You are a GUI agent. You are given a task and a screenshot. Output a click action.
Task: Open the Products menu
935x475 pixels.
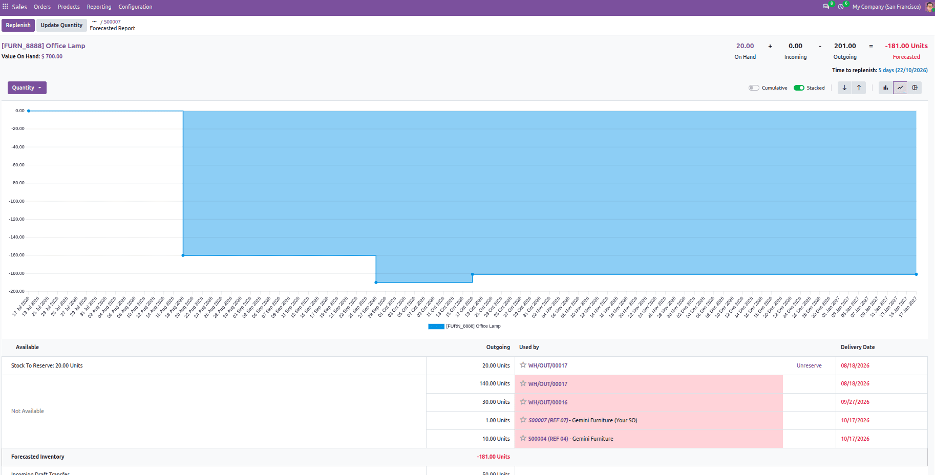coord(69,7)
